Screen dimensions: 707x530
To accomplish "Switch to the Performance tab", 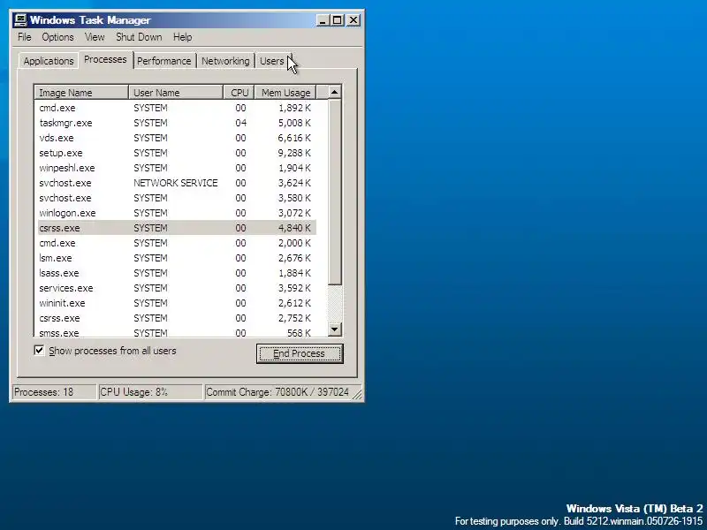I will (164, 61).
